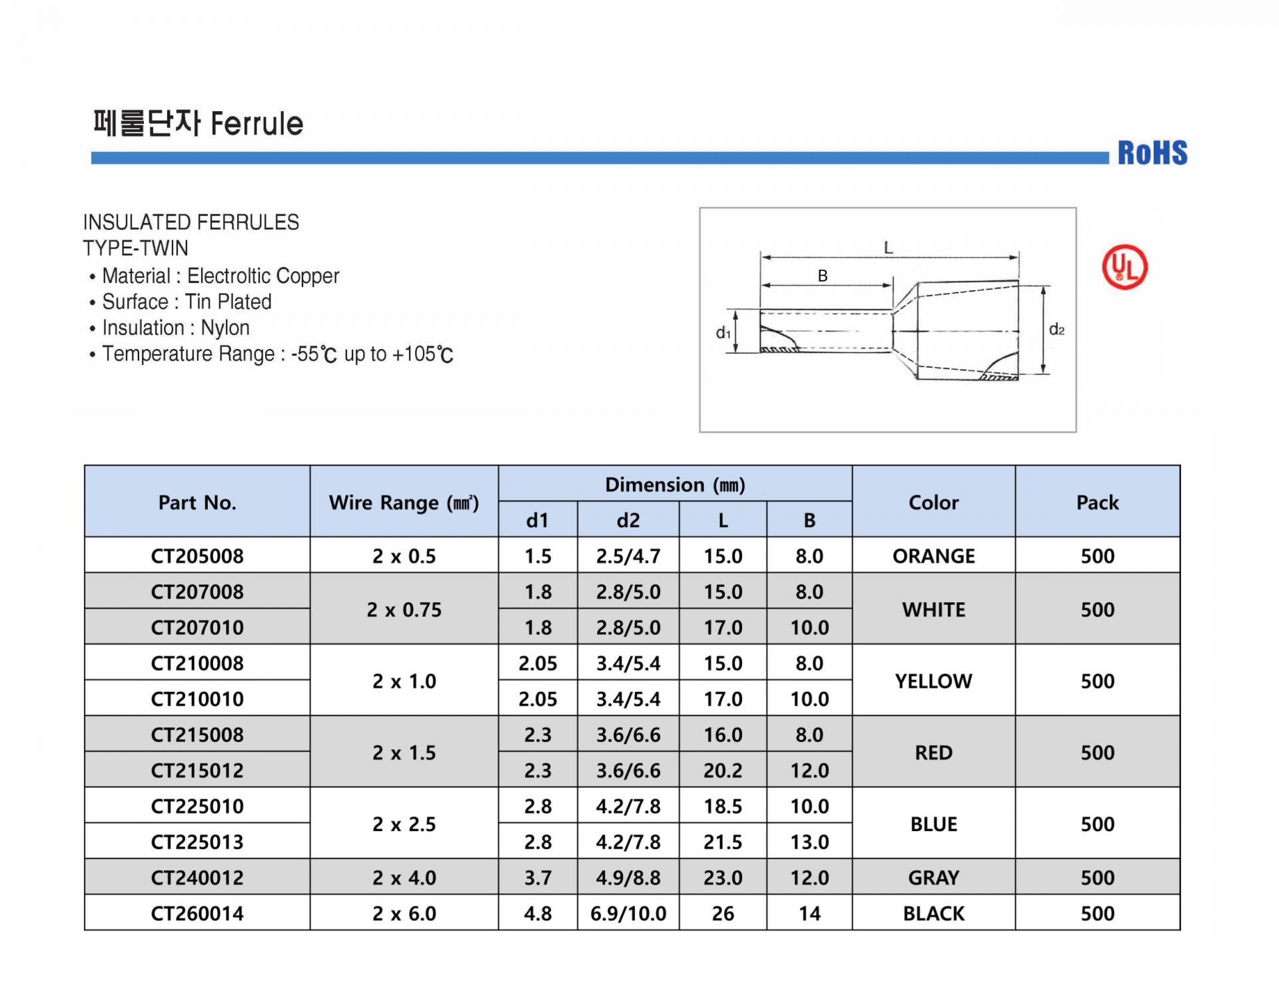Click L value '18.5' for CT225010
1279x1005 pixels.
723,806
